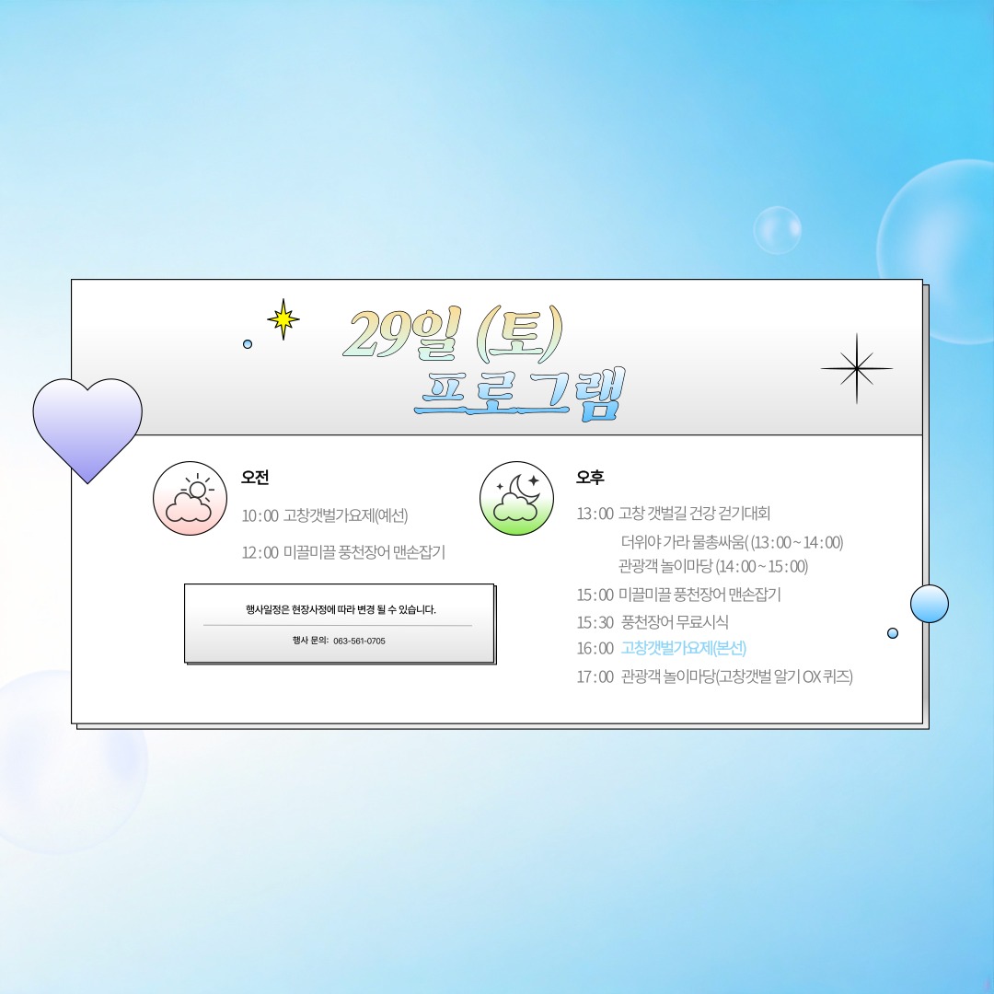
Task: Click the small blue dot near the title
Action: pyautogui.click(x=246, y=342)
